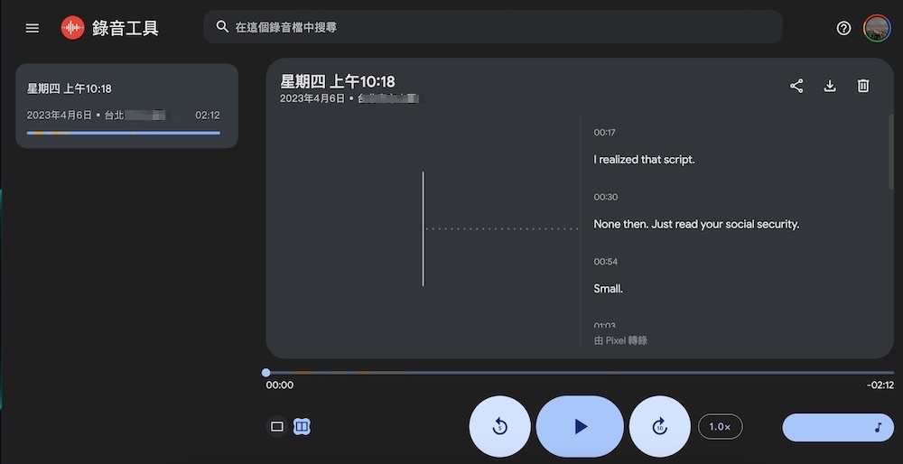Click the 錄音工具 app title
The height and width of the screenshot is (464, 903).
pyautogui.click(x=126, y=28)
